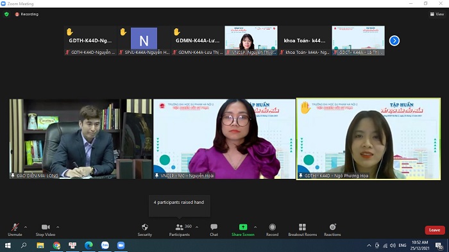Open Breakout Rooms grid icon

click(302, 227)
